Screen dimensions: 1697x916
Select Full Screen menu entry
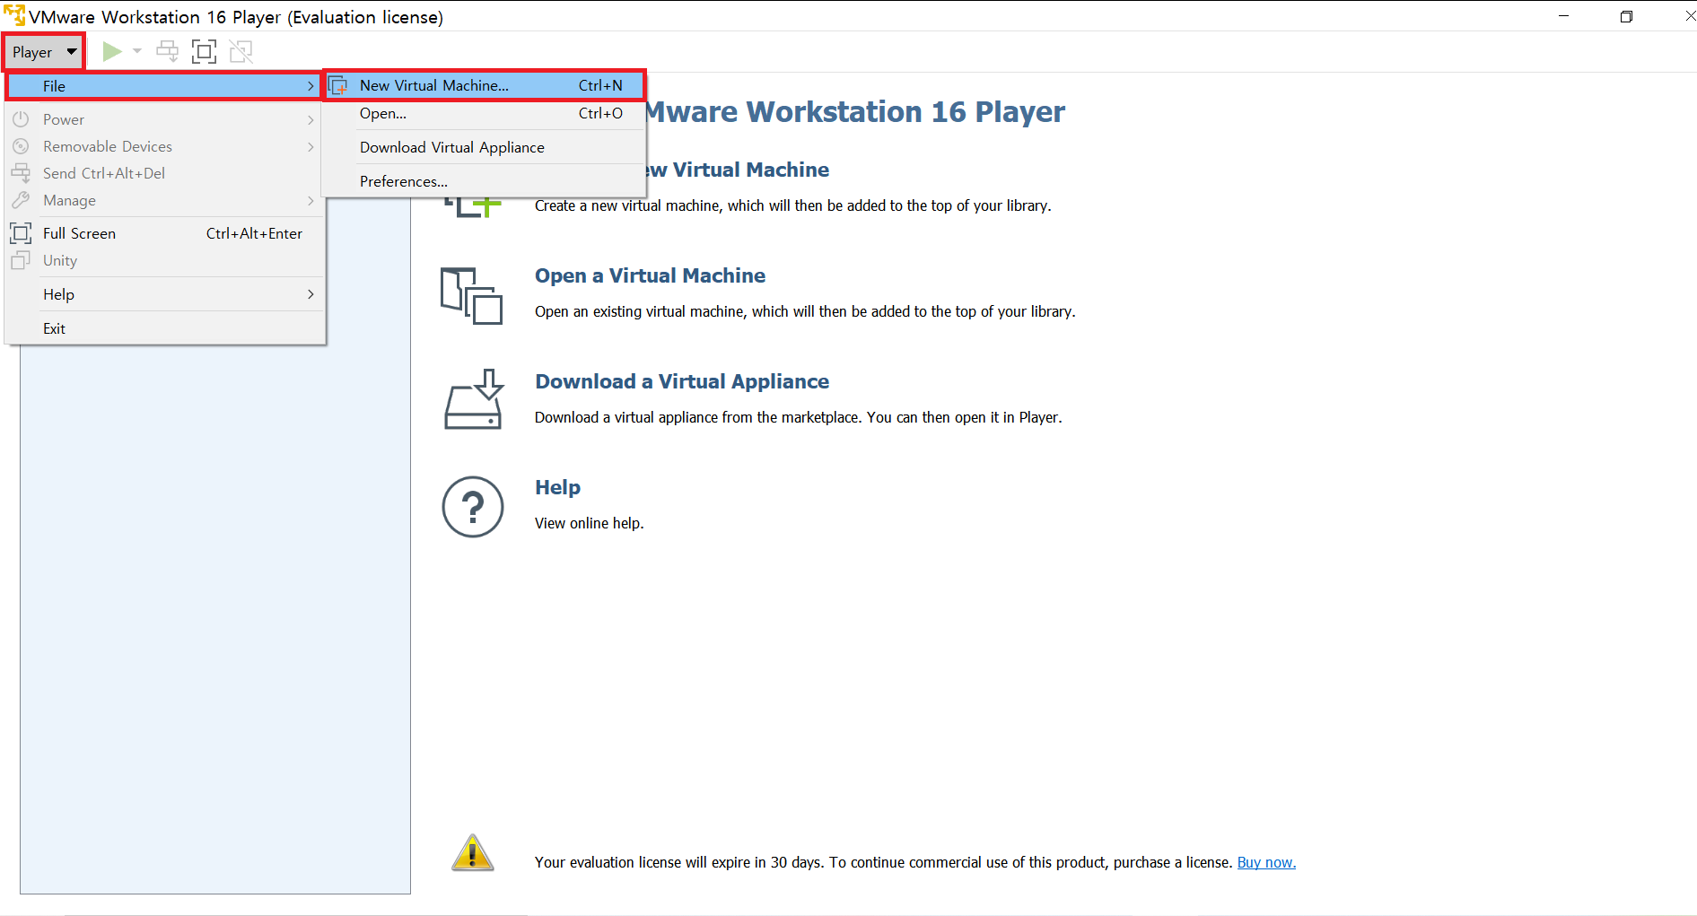(163, 233)
